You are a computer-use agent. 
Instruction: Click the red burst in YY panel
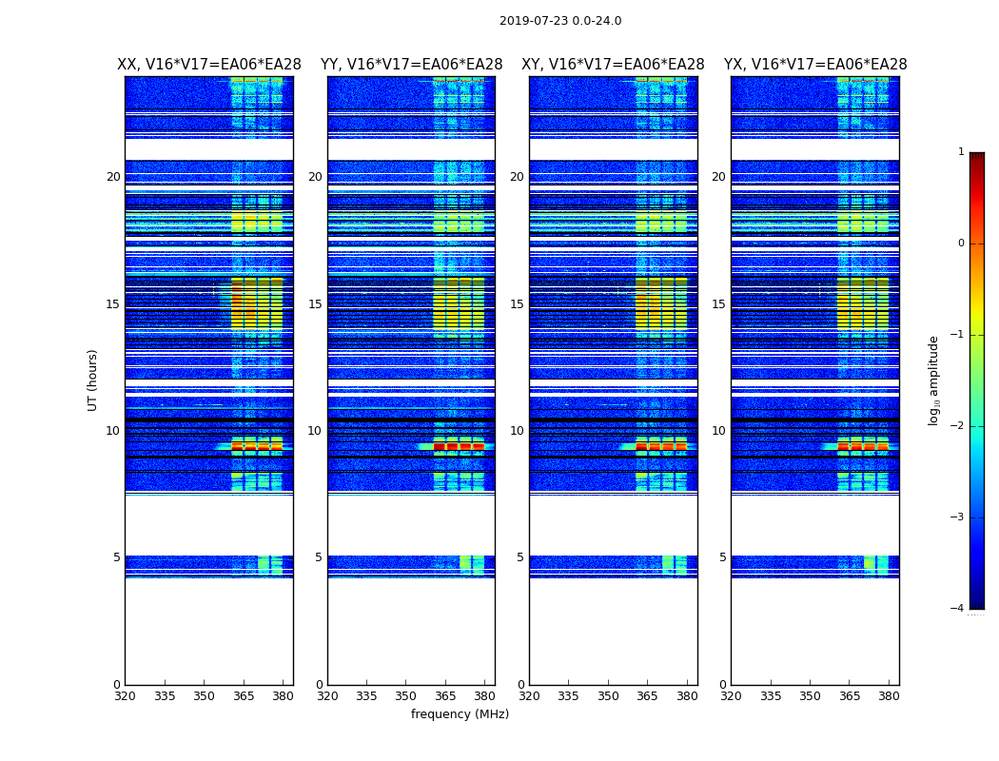tap(459, 446)
